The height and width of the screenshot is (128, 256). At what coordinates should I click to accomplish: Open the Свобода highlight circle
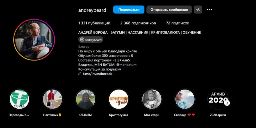click(x=185, y=99)
